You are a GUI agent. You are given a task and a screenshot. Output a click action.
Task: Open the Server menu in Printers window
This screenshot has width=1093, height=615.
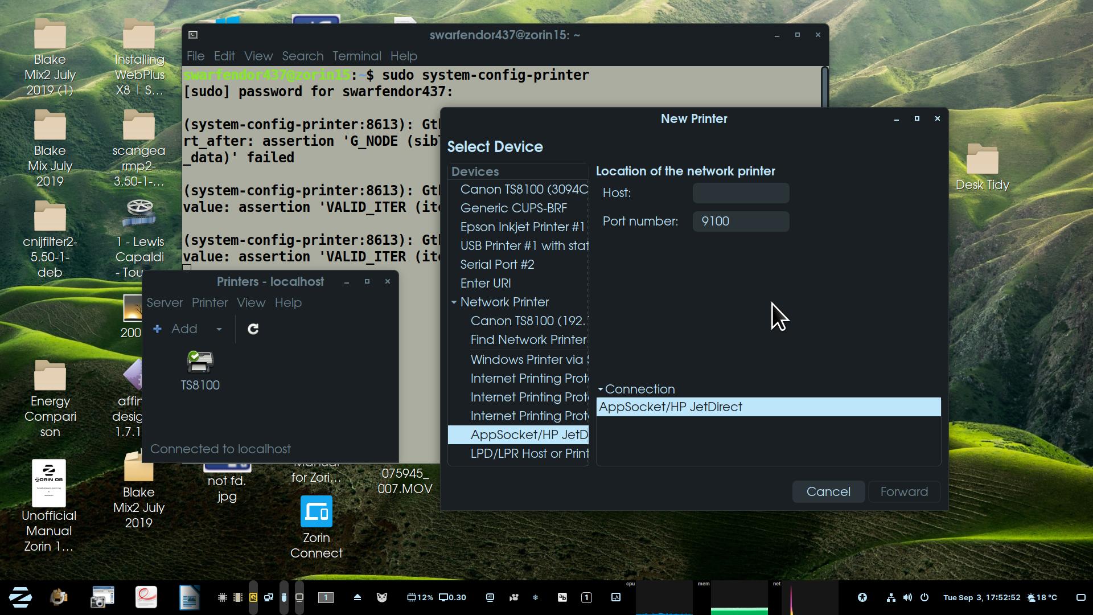[x=165, y=303]
